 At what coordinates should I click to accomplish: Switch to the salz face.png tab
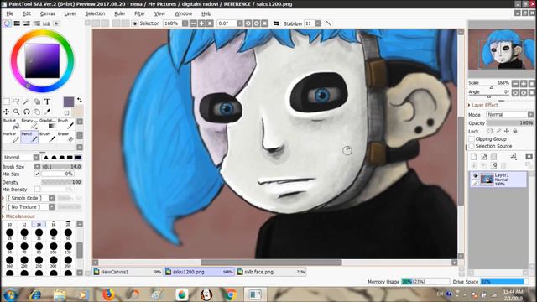coord(270,272)
